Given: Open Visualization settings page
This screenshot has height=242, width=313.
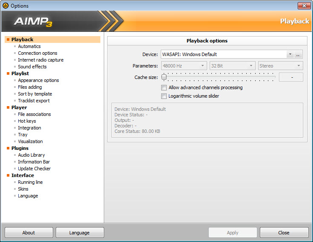Looking at the screenshot, I should pyautogui.click(x=30, y=141).
